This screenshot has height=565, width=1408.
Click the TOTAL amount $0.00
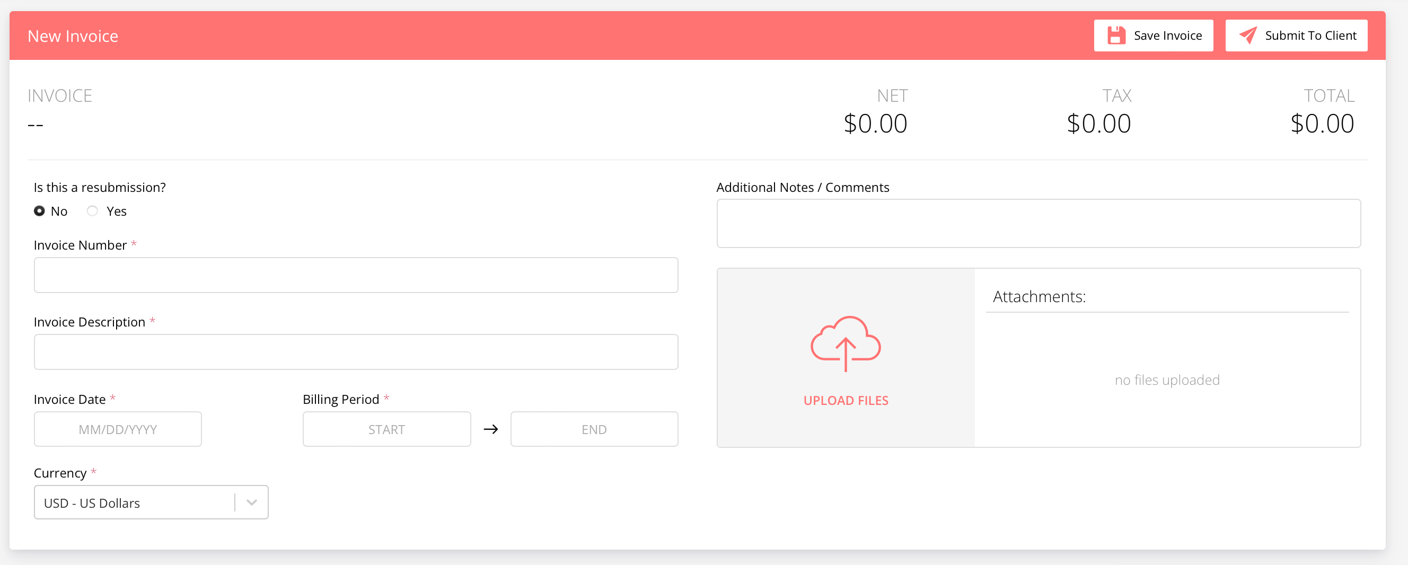tap(1322, 123)
